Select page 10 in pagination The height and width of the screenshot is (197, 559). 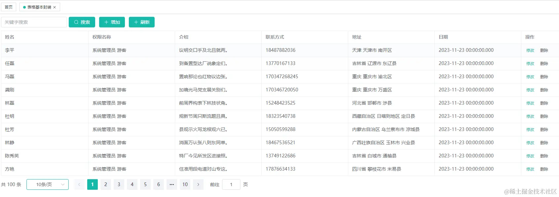click(185, 184)
